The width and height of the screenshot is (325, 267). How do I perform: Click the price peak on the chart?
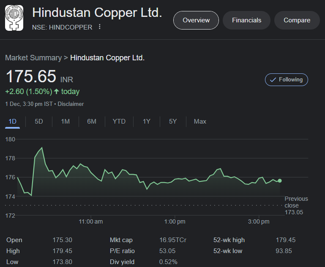pyautogui.click(x=42, y=148)
